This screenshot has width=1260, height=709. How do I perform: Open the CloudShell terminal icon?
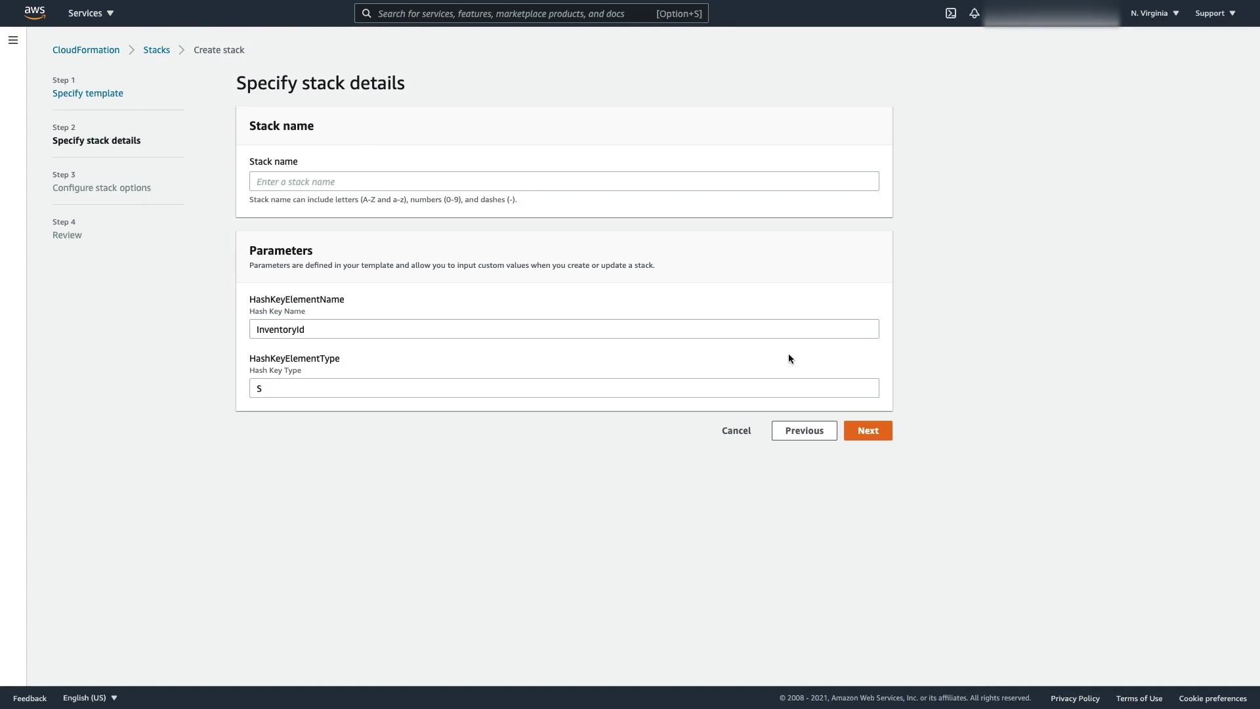(950, 13)
